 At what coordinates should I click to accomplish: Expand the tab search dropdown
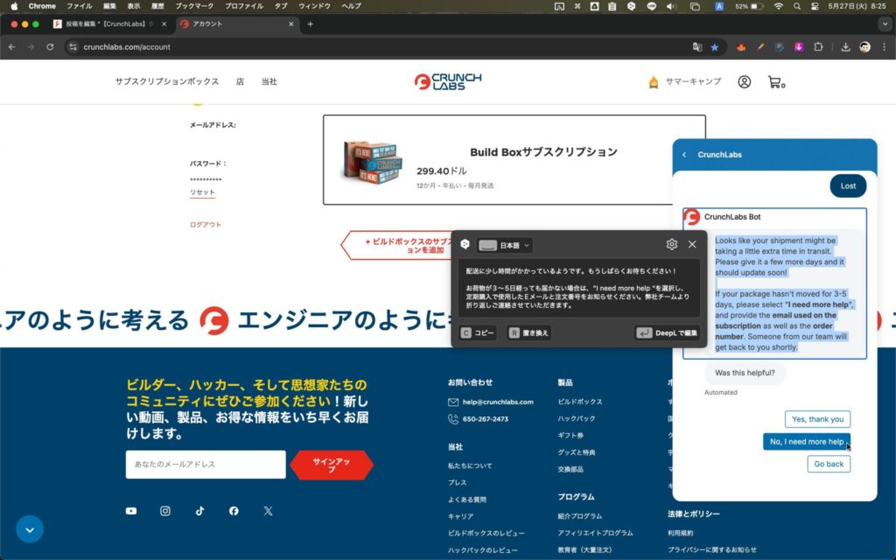[x=885, y=24]
